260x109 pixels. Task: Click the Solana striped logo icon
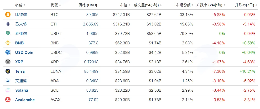coord(8,90)
